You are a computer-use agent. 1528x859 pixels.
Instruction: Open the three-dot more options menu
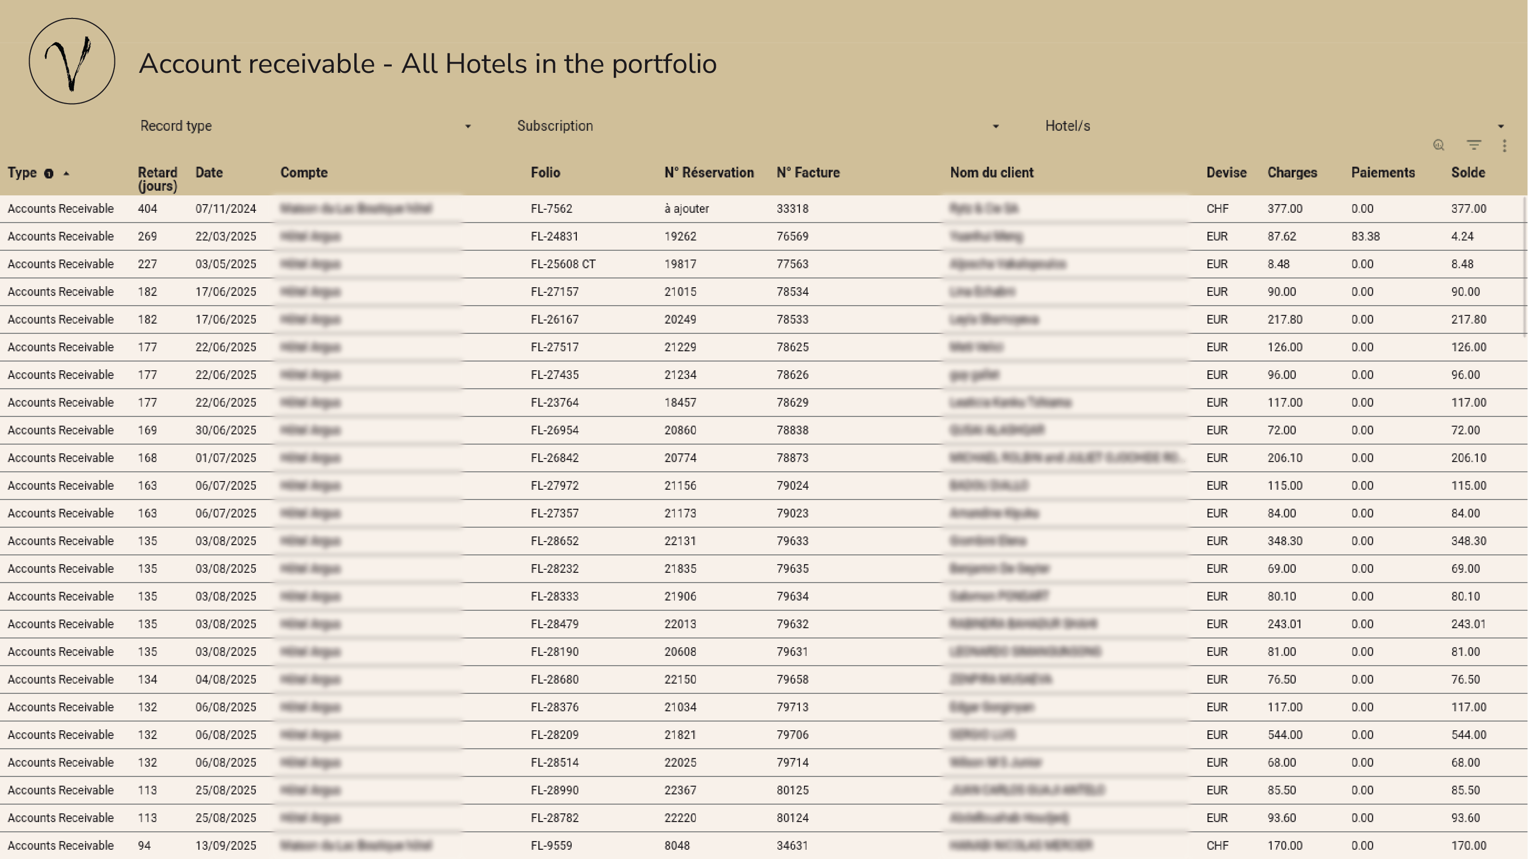click(1504, 146)
